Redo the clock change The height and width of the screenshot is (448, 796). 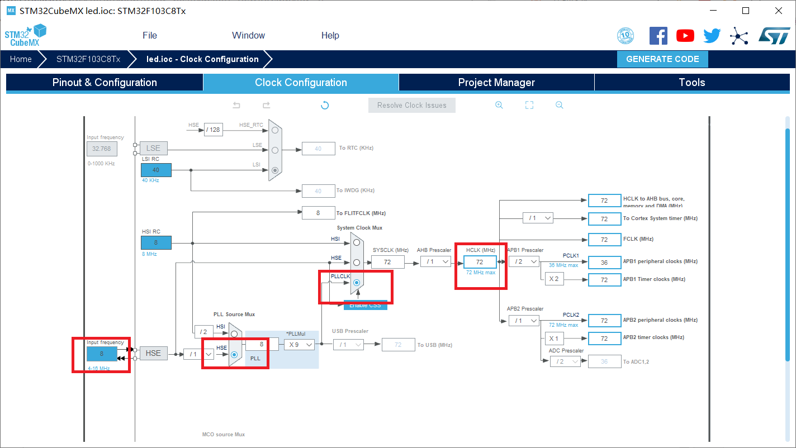pyautogui.click(x=266, y=105)
